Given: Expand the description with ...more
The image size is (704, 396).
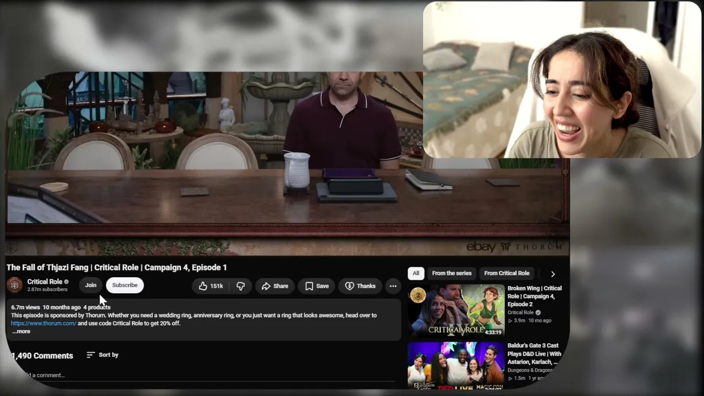Looking at the screenshot, I should point(21,331).
